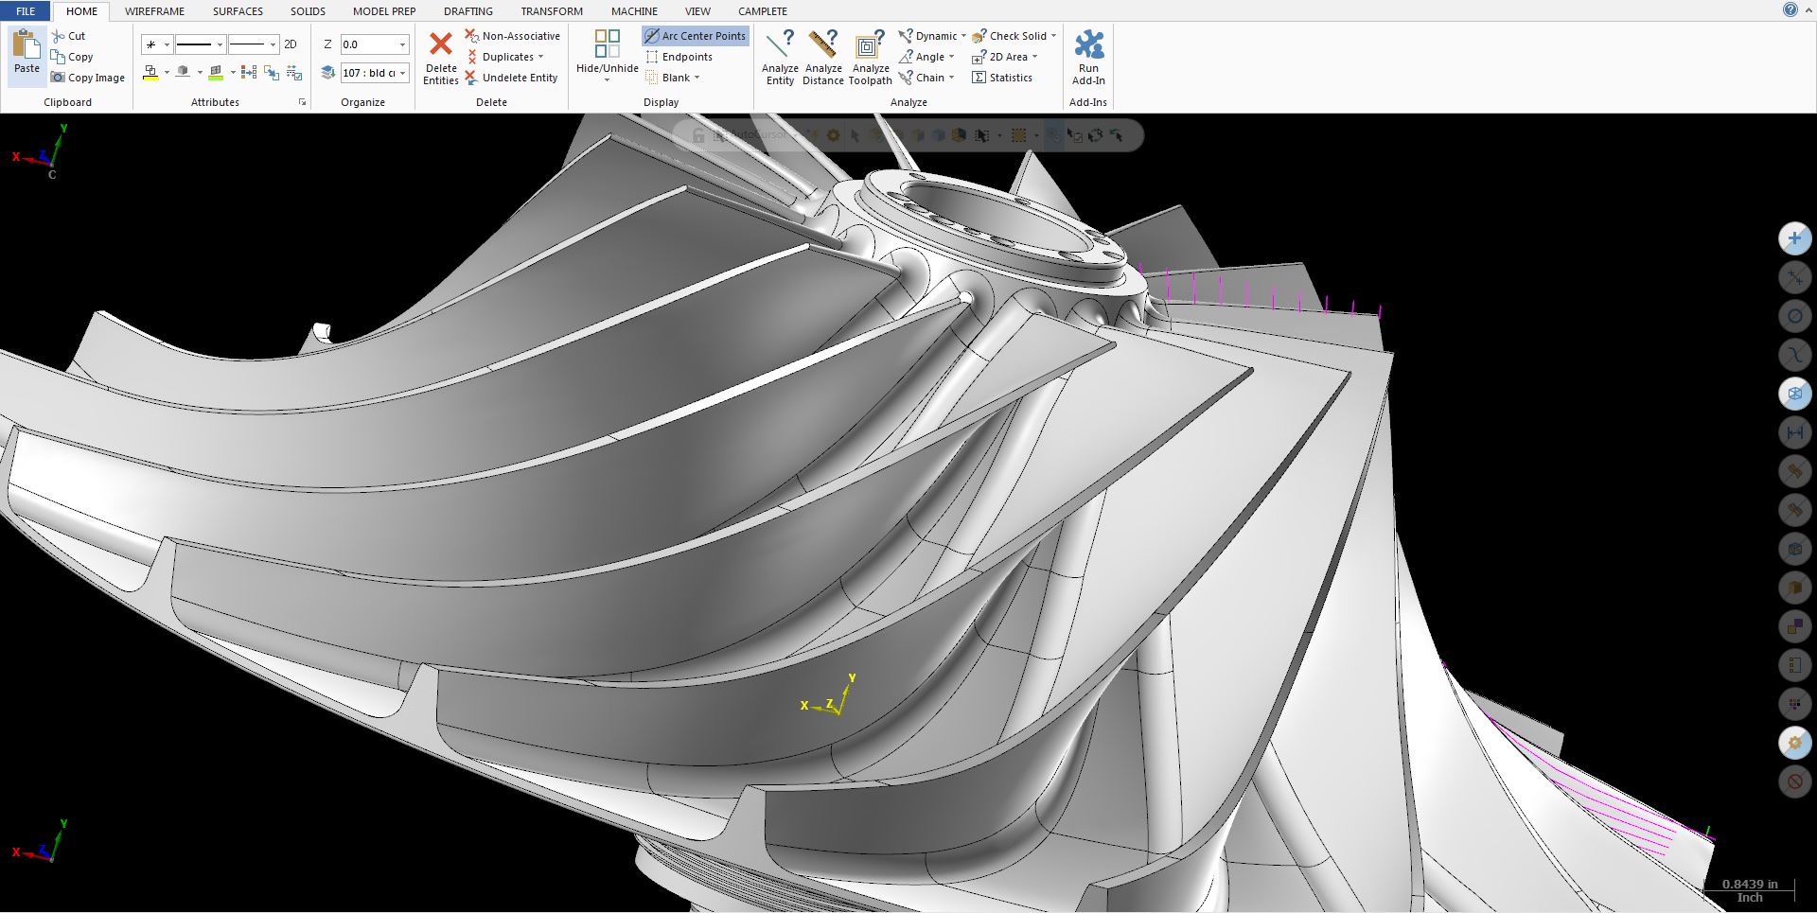Switch to the TRANSFORM tab
This screenshot has height=913, width=1817.
pos(552,11)
